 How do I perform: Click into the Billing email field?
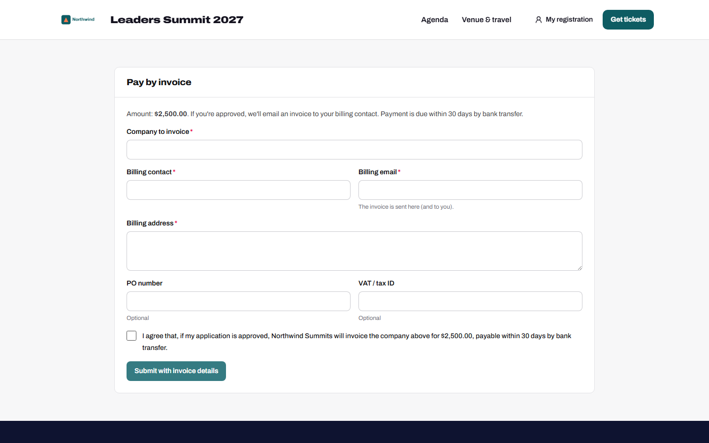tap(470, 190)
